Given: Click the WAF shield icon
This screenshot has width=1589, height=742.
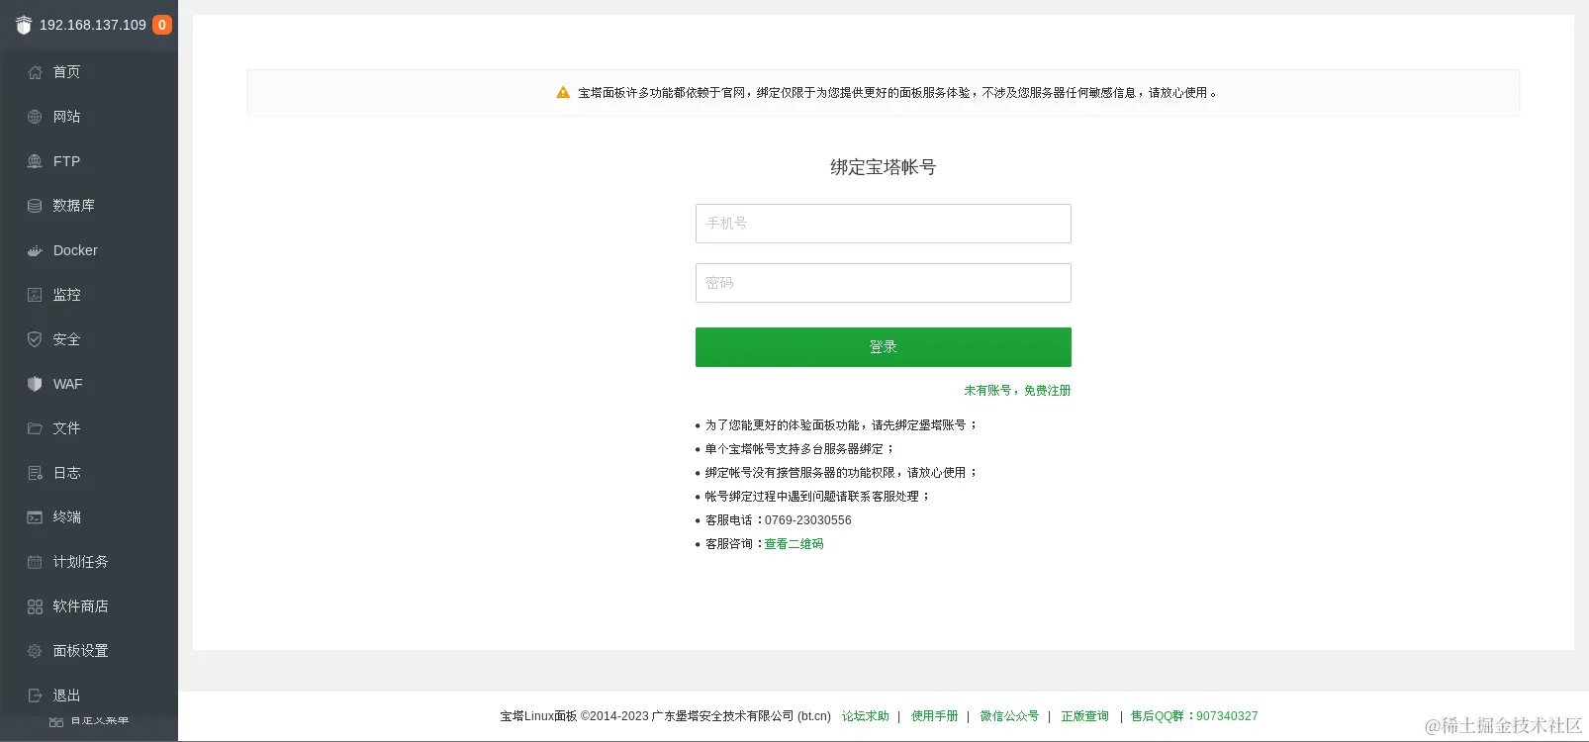Looking at the screenshot, I should point(35,384).
